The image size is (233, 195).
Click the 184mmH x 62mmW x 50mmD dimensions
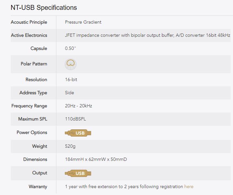pos(96,159)
